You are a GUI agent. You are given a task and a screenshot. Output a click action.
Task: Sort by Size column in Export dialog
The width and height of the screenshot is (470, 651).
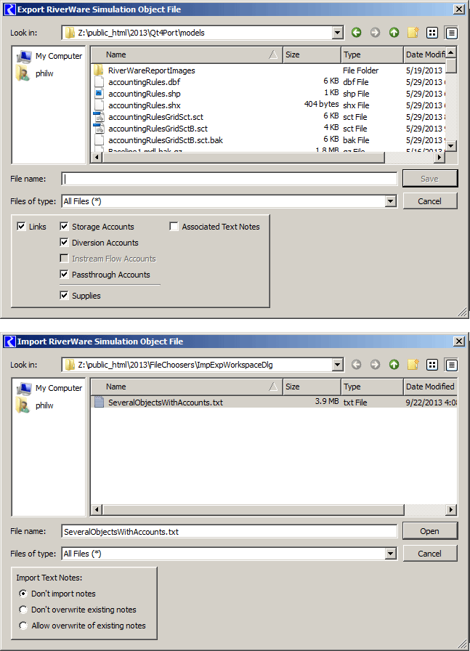(312, 54)
